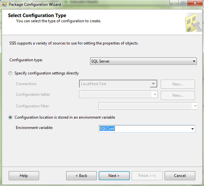Open Help for the wizard
Screen dimensions: 204x186
24,176
